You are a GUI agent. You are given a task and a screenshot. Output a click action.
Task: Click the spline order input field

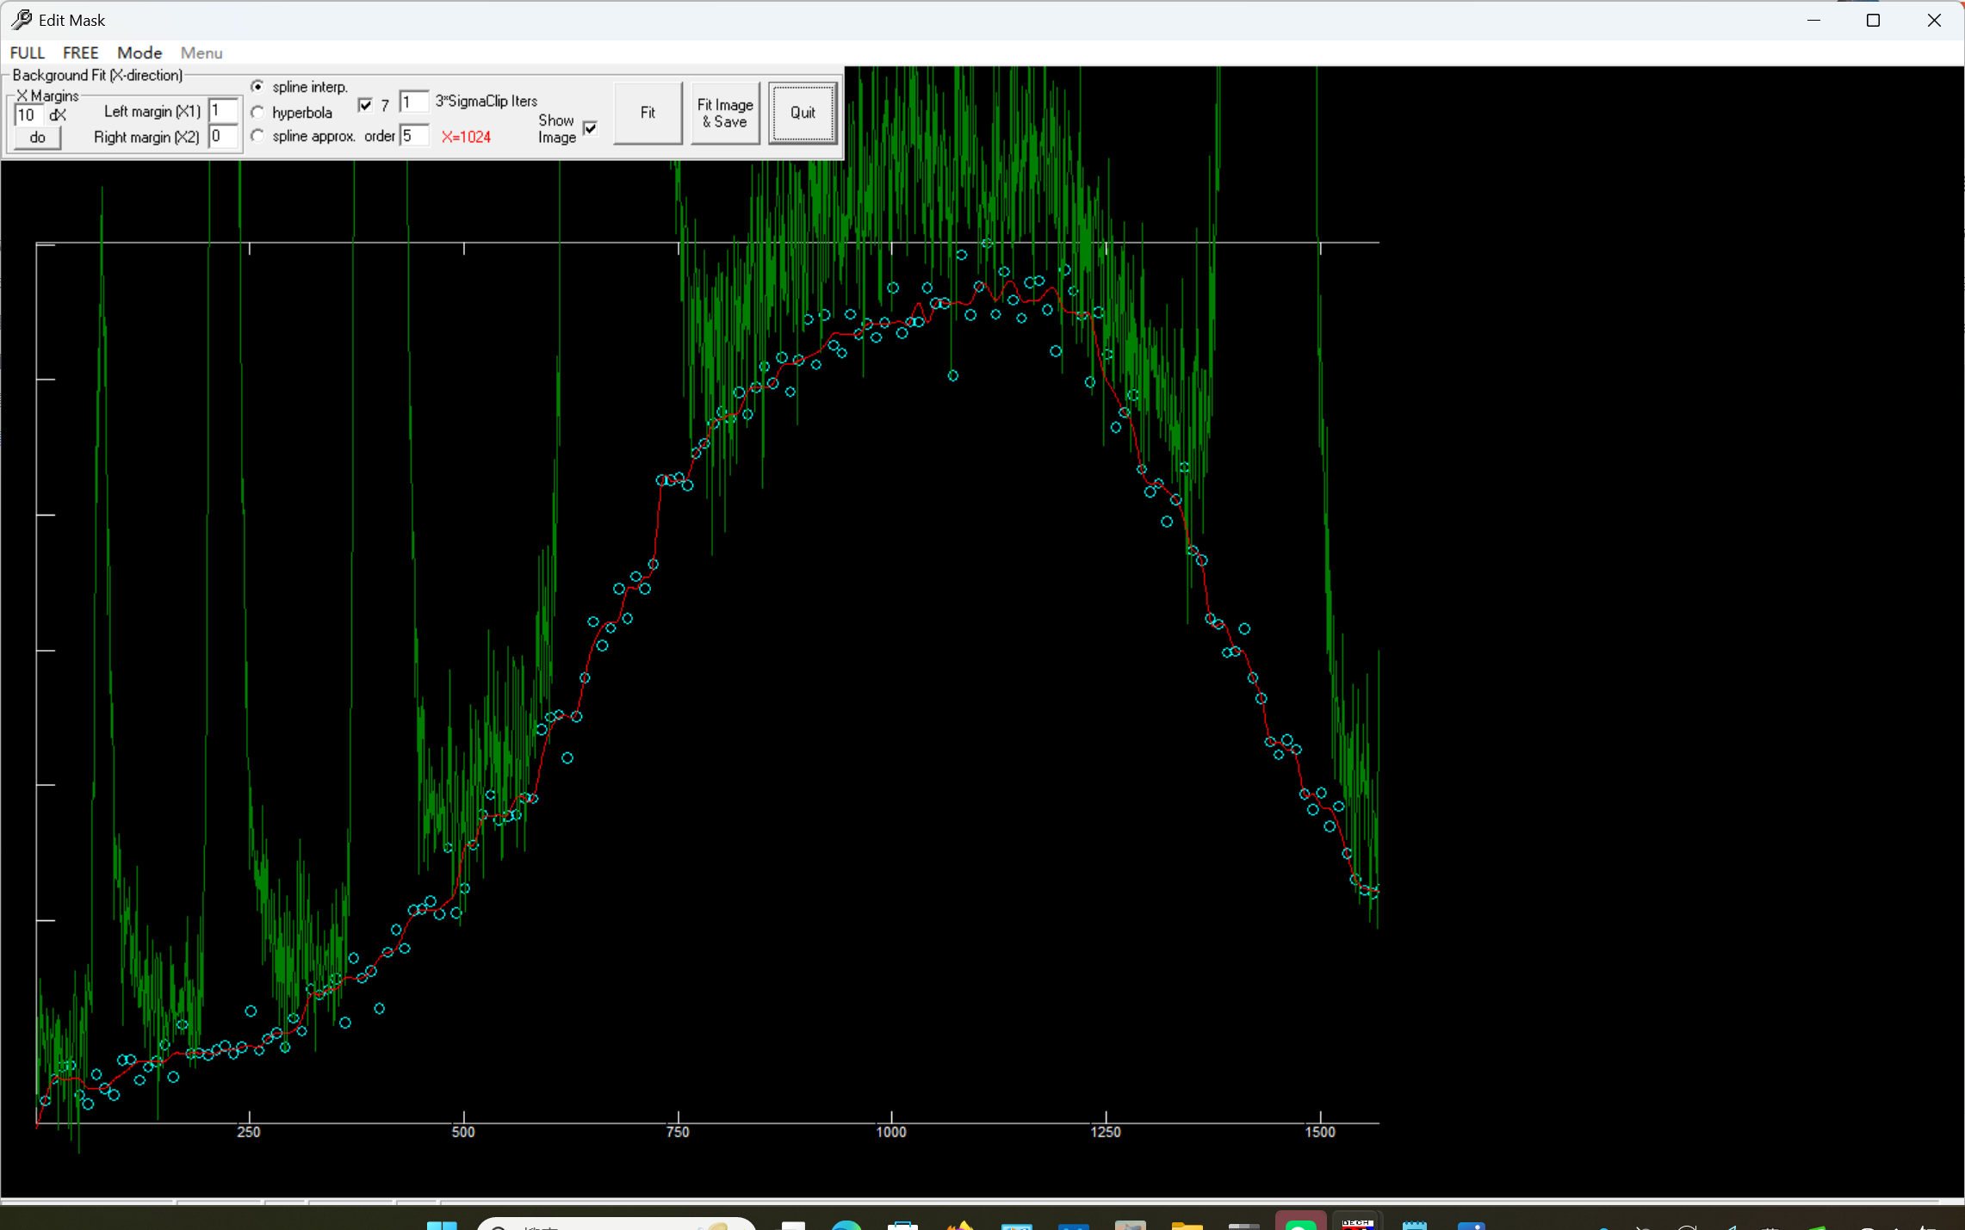pyautogui.click(x=413, y=136)
